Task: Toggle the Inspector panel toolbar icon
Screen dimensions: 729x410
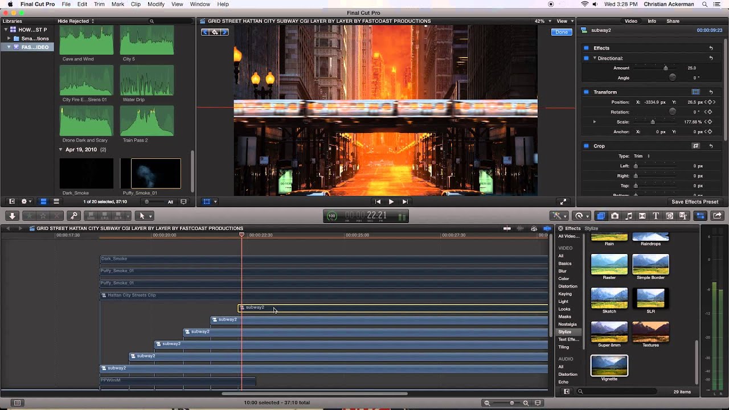Action: tap(701, 216)
